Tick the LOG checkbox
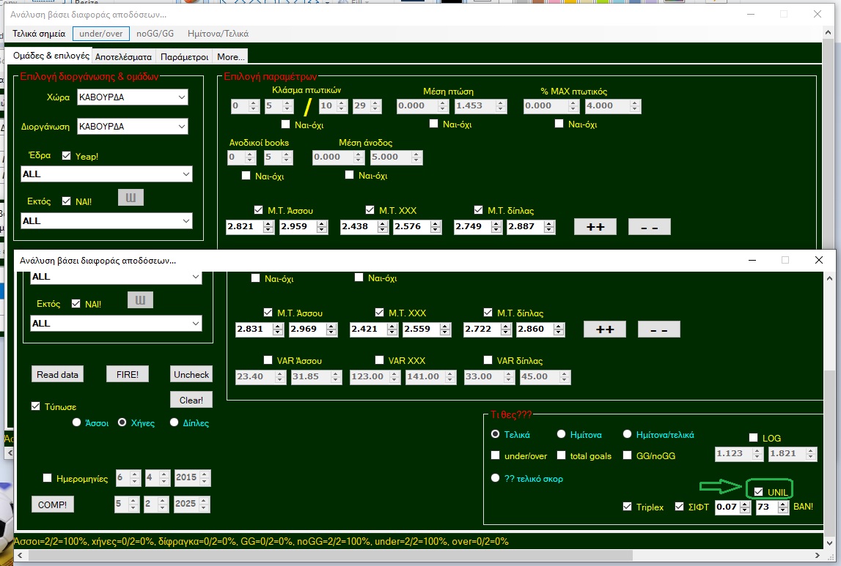Screen dimensions: 841x566 point(753,438)
